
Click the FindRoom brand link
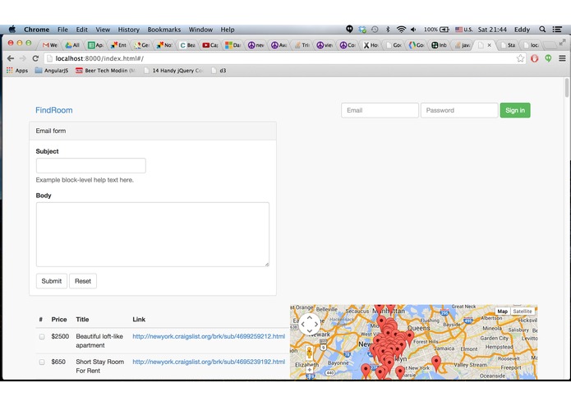[x=54, y=110]
